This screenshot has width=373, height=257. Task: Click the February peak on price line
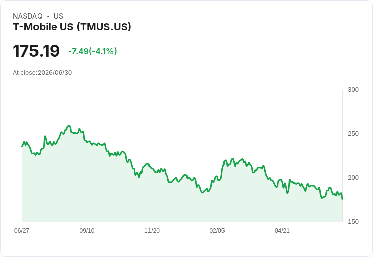[233, 159]
